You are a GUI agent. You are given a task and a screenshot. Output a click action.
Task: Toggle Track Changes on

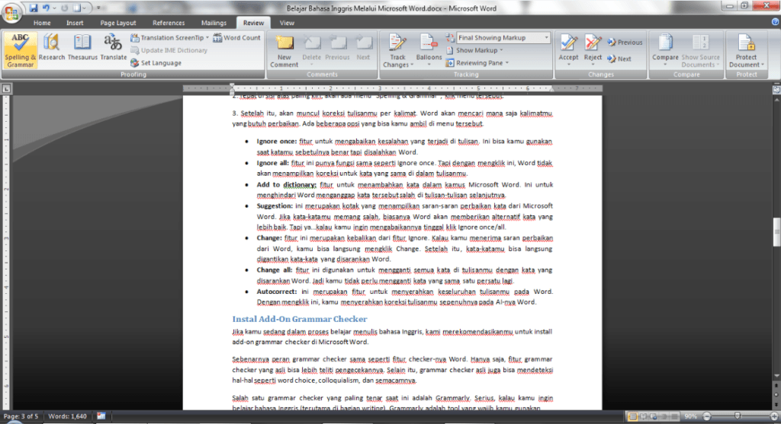[397, 51]
